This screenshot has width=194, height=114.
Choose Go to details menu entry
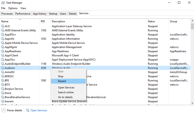tap(65, 97)
